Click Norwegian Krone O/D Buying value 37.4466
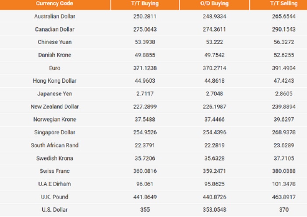This screenshot has width=307, height=217. click(214, 119)
